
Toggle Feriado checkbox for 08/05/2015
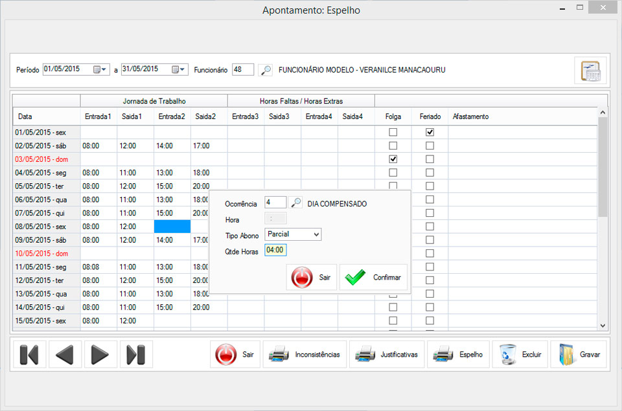(x=430, y=227)
